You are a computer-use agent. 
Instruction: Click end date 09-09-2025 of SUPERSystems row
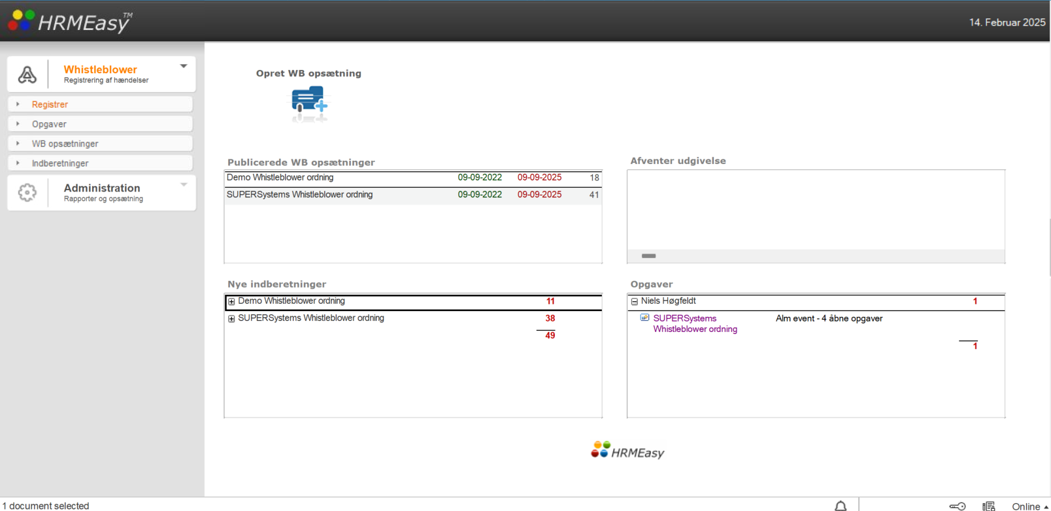pyautogui.click(x=539, y=194)
